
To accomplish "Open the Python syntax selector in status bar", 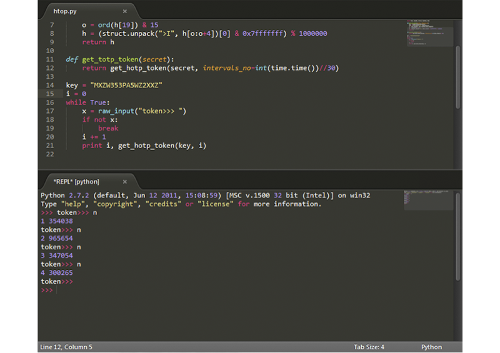I will pyautogui.click(x=431, y=347).
